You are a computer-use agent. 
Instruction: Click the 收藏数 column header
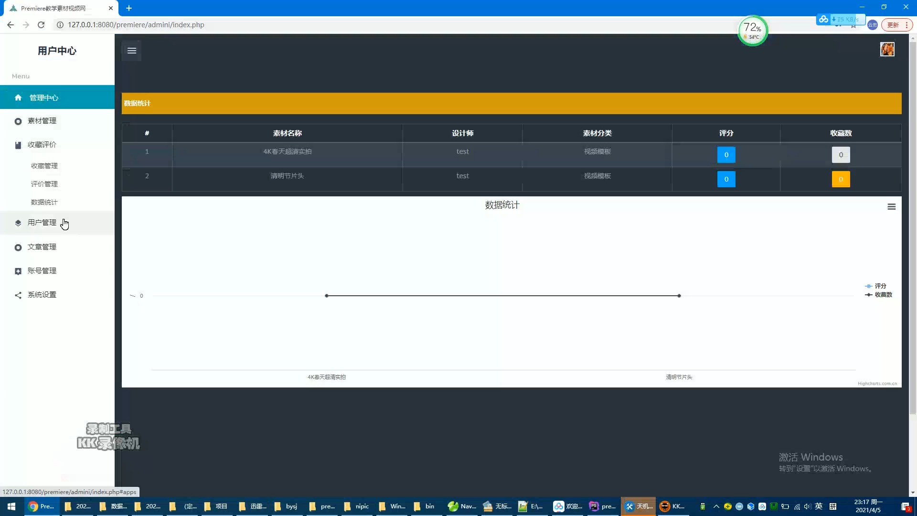[x=841, y=133]
